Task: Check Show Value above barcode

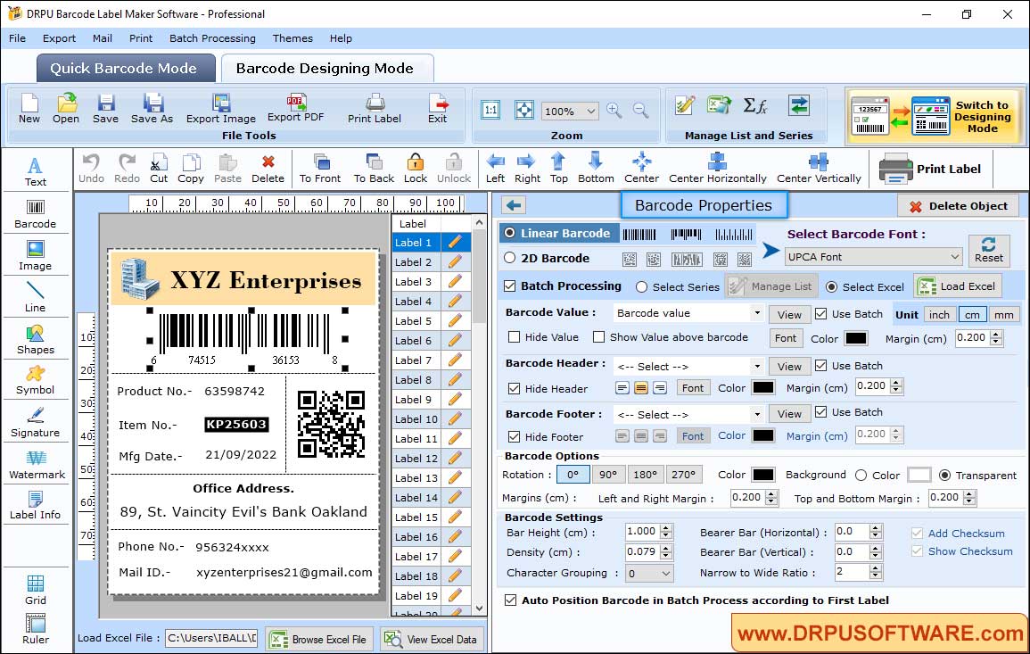Action: [x=599, y=337]
